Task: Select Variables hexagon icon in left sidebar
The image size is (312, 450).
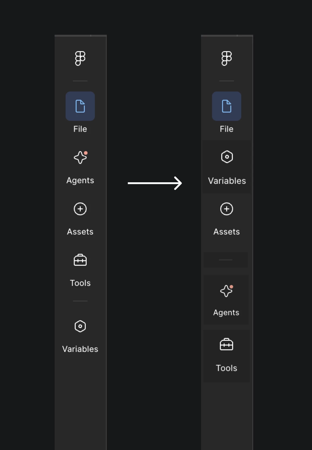Action: click(80, 326)
